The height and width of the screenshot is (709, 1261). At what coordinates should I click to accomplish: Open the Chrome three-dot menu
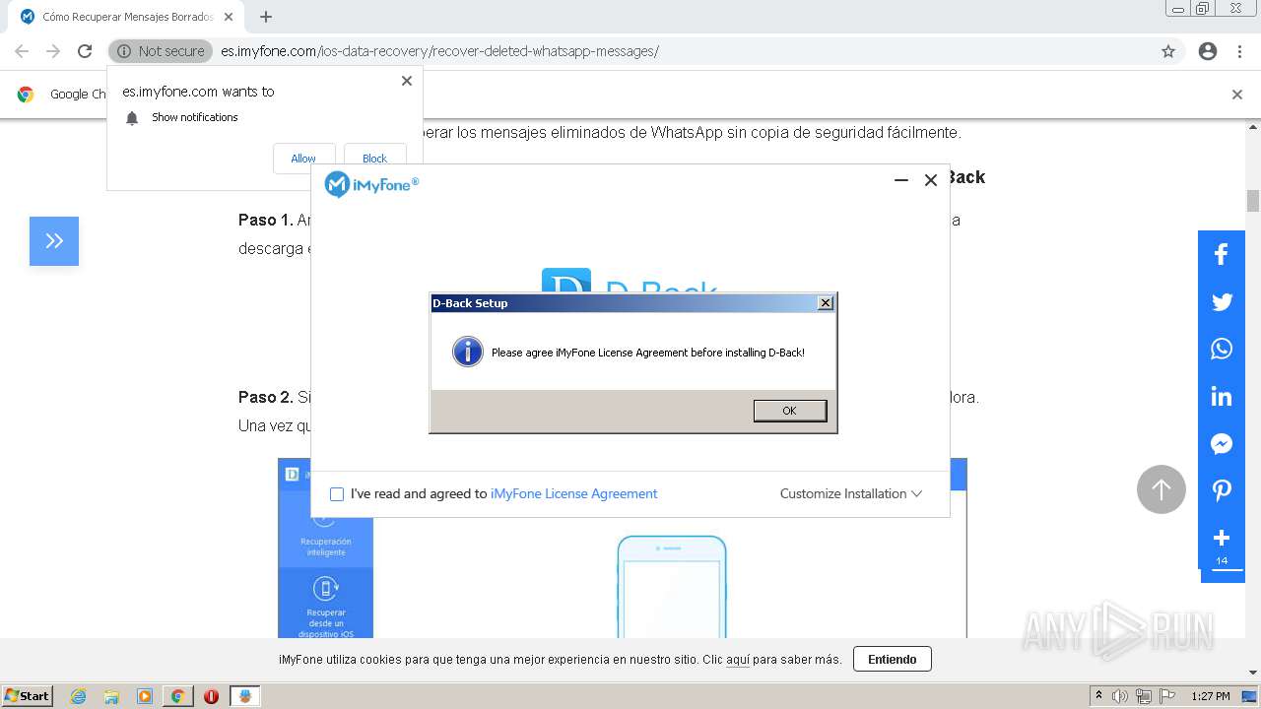point(1239,51)
